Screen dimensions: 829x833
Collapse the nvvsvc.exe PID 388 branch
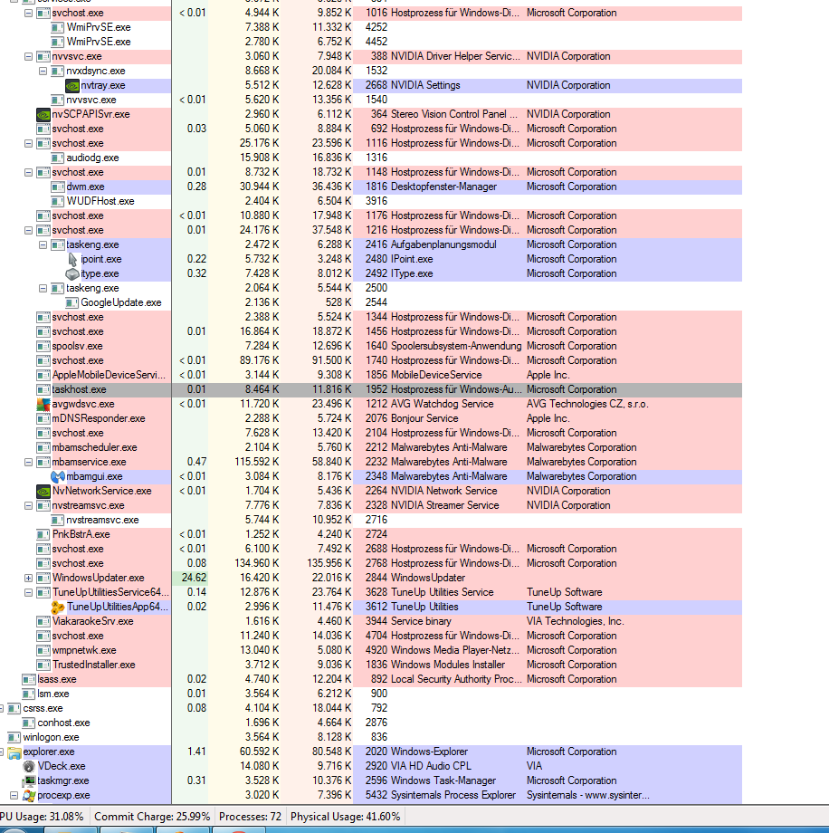click(x=29, y=57)
